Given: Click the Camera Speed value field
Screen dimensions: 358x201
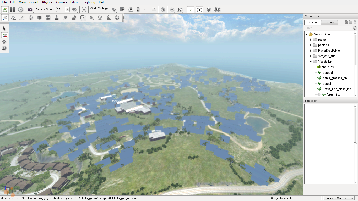Looking at the screenshot, I should tap(61, 9).
